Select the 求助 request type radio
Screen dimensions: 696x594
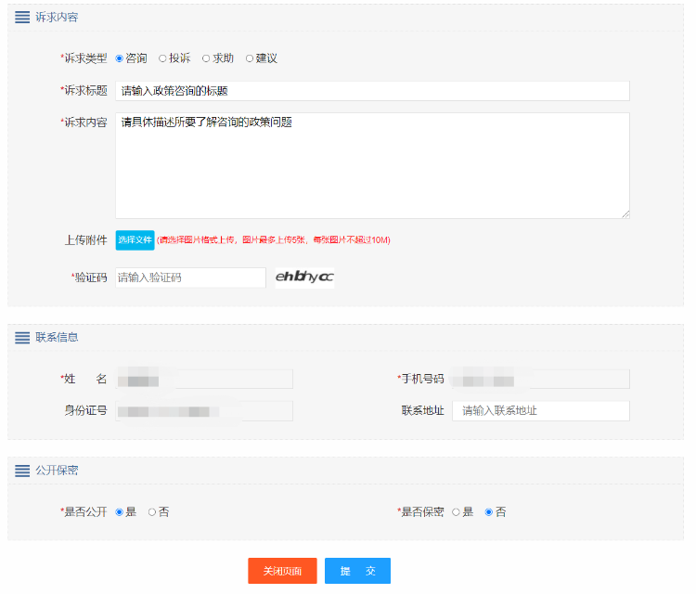206,58
